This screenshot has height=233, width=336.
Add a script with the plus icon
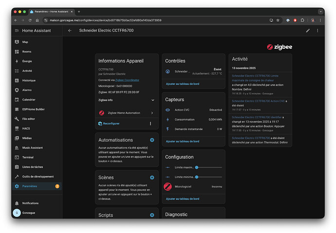pyautogui.click(x=152, y=215)
